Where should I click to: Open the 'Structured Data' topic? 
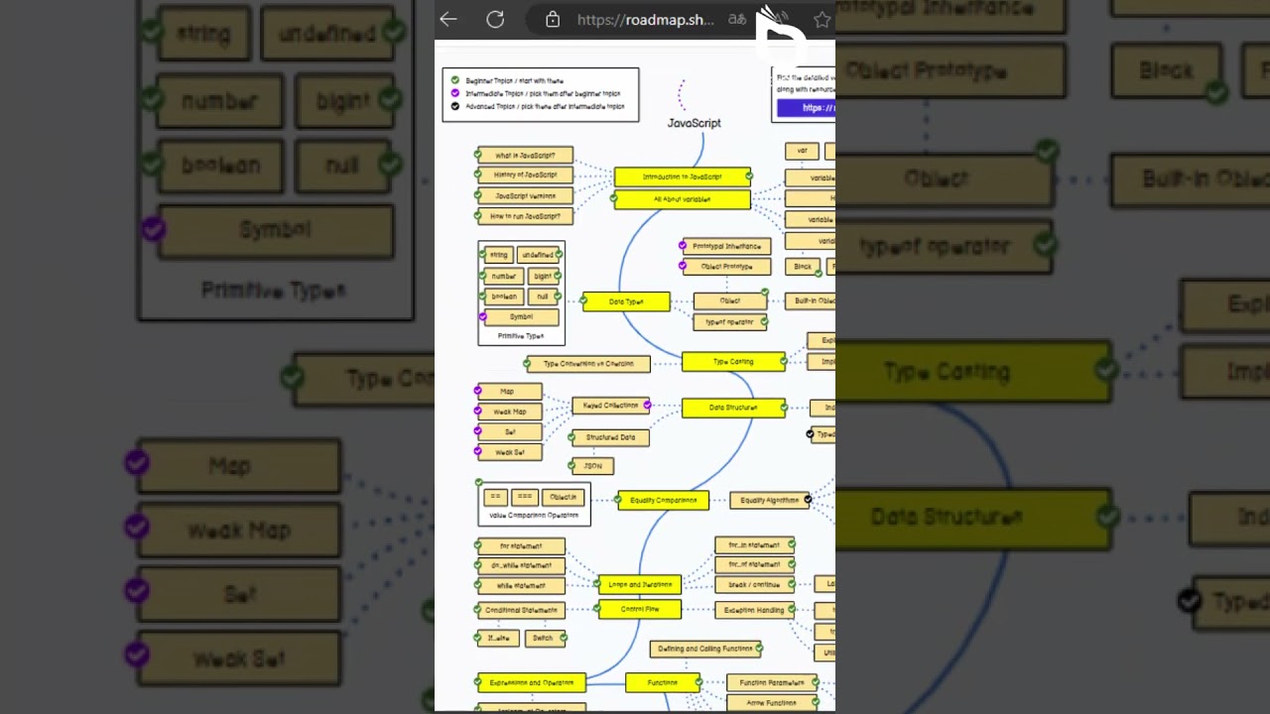point(610,437)
